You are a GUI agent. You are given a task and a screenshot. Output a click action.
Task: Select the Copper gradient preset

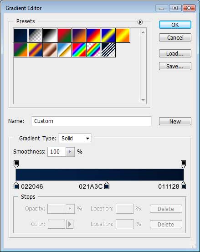[50, 50]
